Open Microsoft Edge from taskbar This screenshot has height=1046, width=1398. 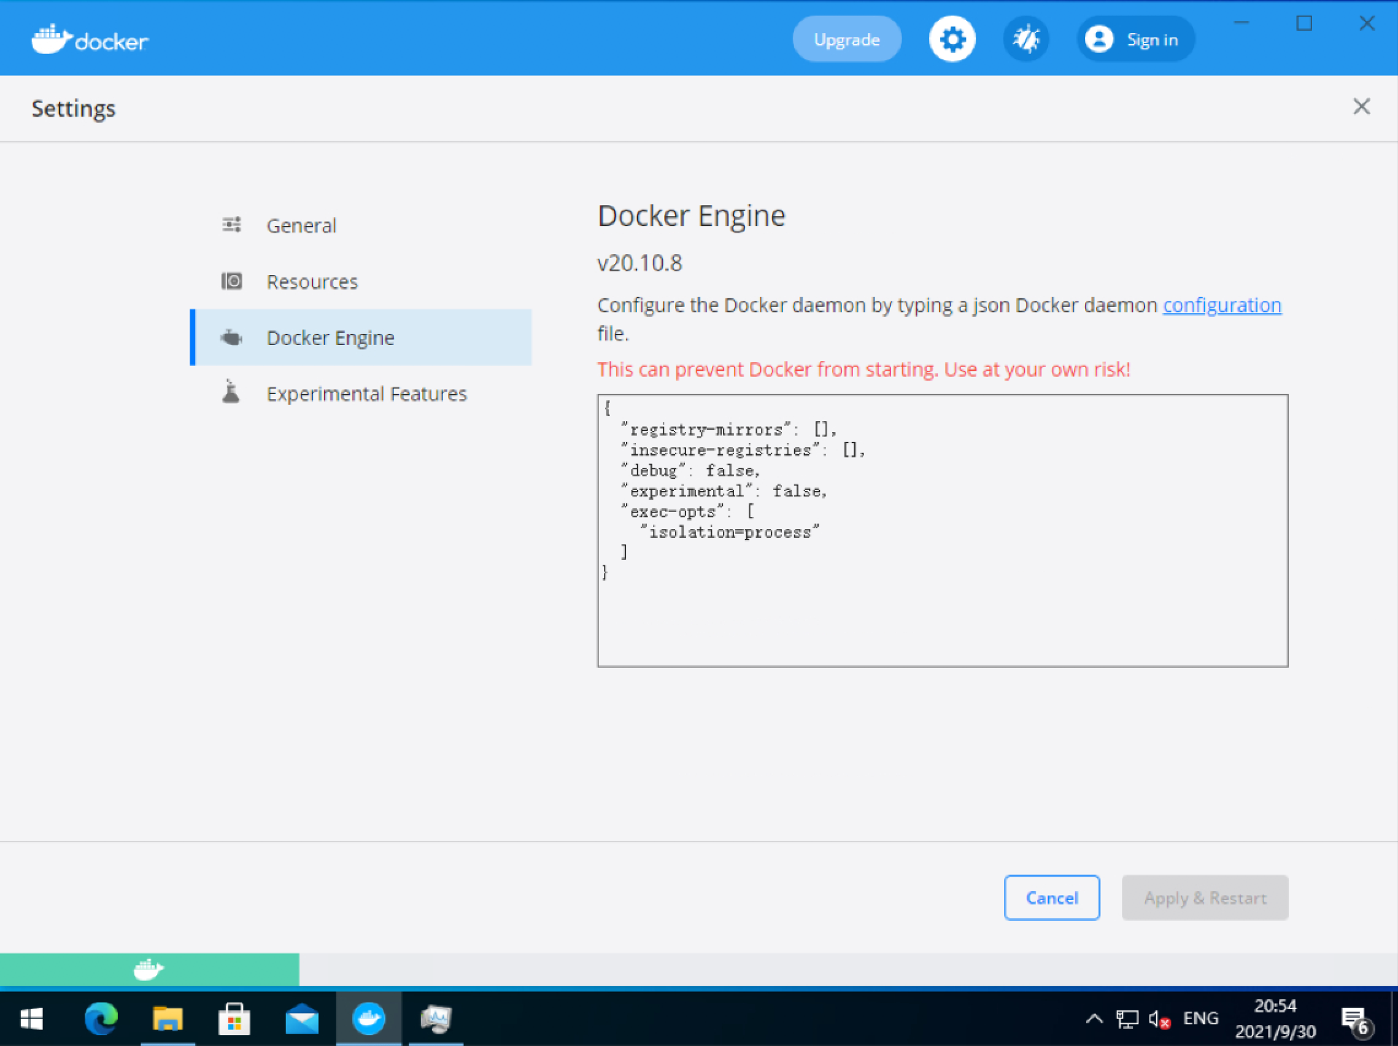(101, 1018)
